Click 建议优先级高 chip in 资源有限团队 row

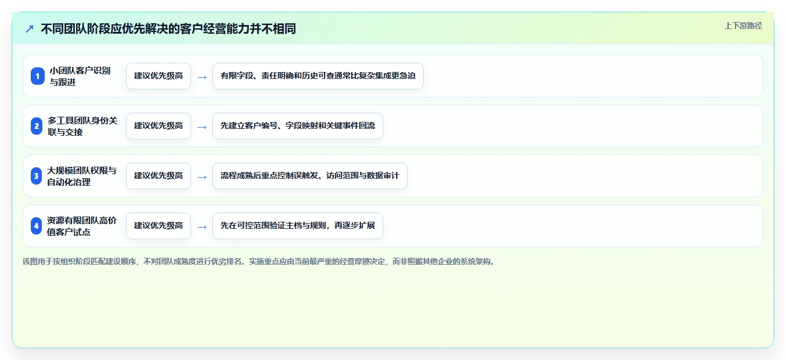158,226
